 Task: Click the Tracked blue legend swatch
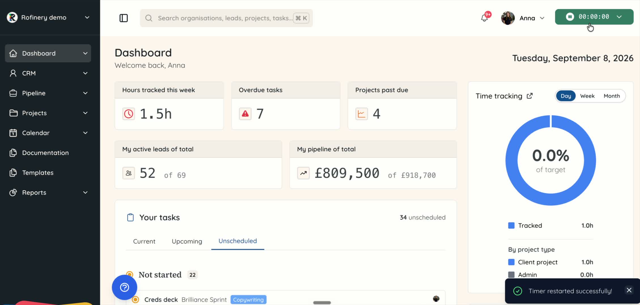point(511,225)
